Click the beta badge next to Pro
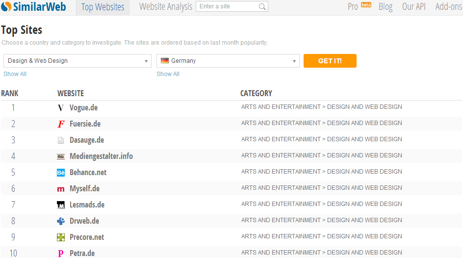463x258 pixels. coord(366,5)
